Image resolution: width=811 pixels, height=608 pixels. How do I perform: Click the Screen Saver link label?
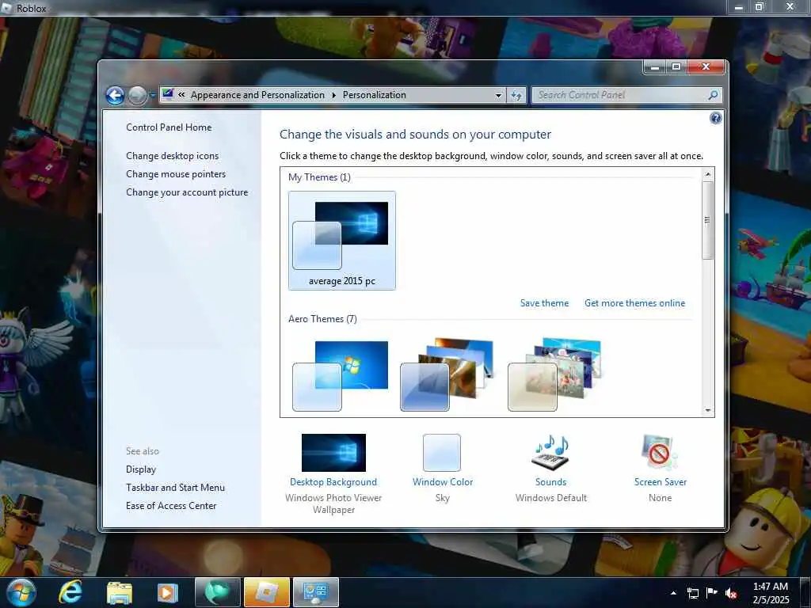coord(661,482)
